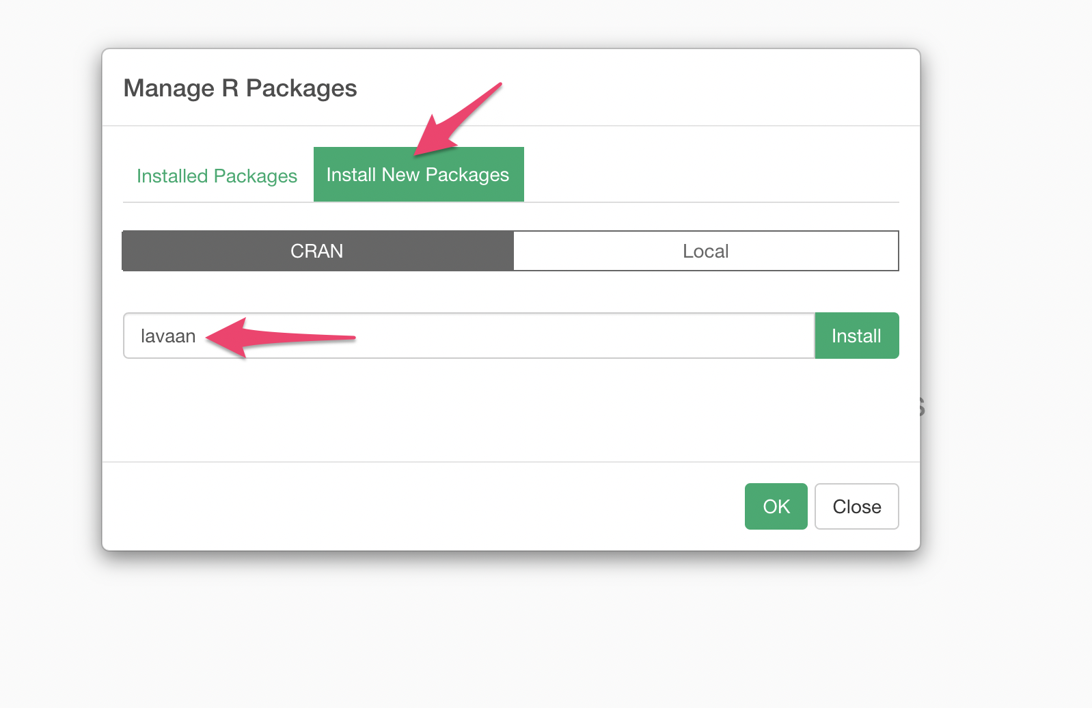The width and height of the screenshot is (1092, 708).
Task: Dismiss the dialog using Close
Action: pos(856,506)
